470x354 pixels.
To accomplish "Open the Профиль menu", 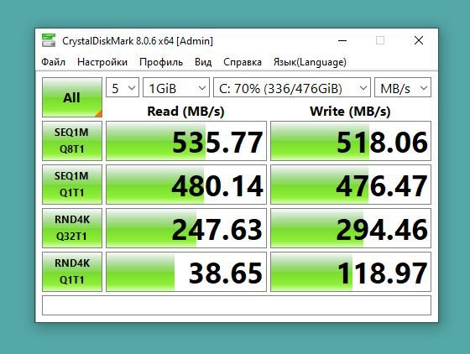I will click(161, 62).
